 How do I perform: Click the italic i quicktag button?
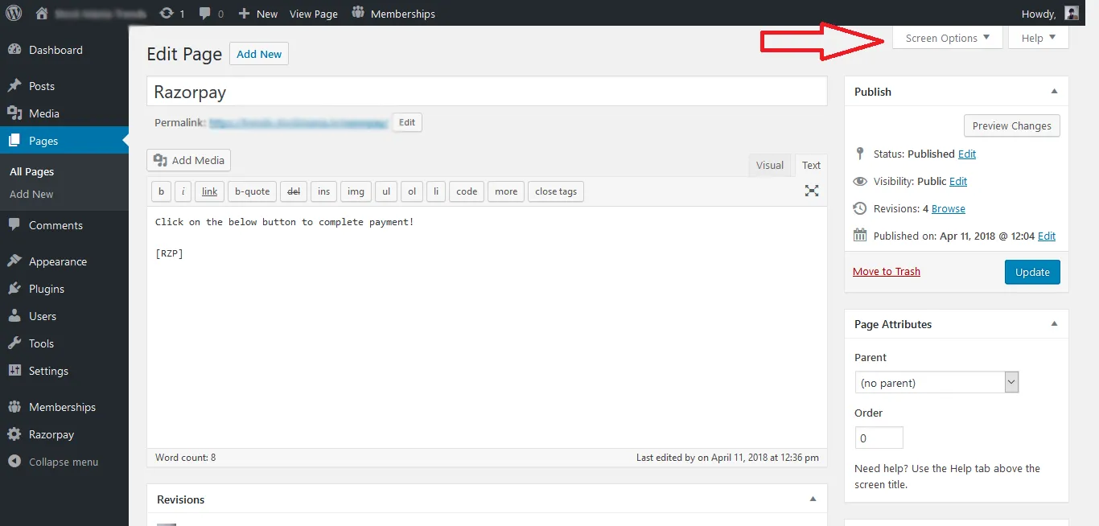183,191
